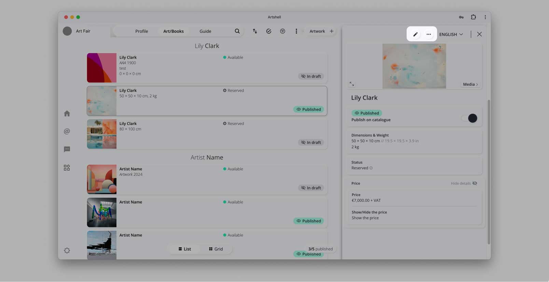
Task: Click Published badge on 50 × 50 row
Action: (x=309, y=109)
